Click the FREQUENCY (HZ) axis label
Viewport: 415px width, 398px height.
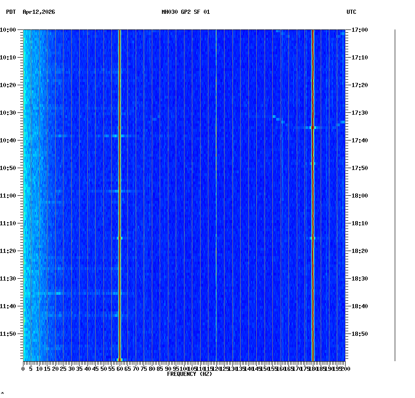point(189,374)
